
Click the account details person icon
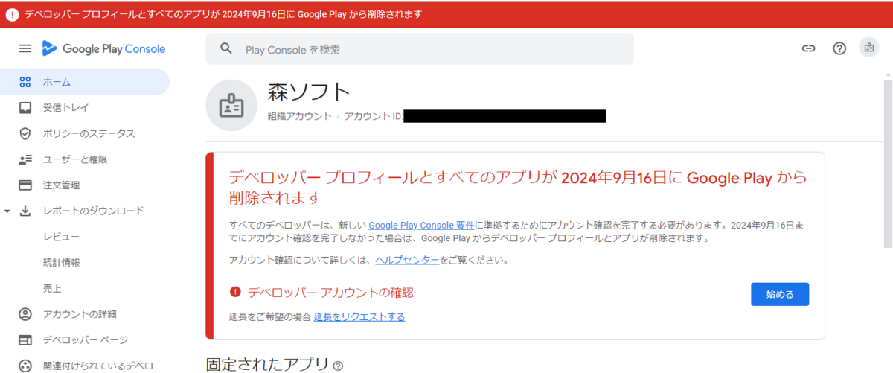pos(25,314)
